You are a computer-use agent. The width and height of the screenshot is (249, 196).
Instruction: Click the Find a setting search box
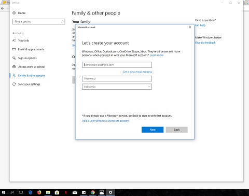pos(39,21)
